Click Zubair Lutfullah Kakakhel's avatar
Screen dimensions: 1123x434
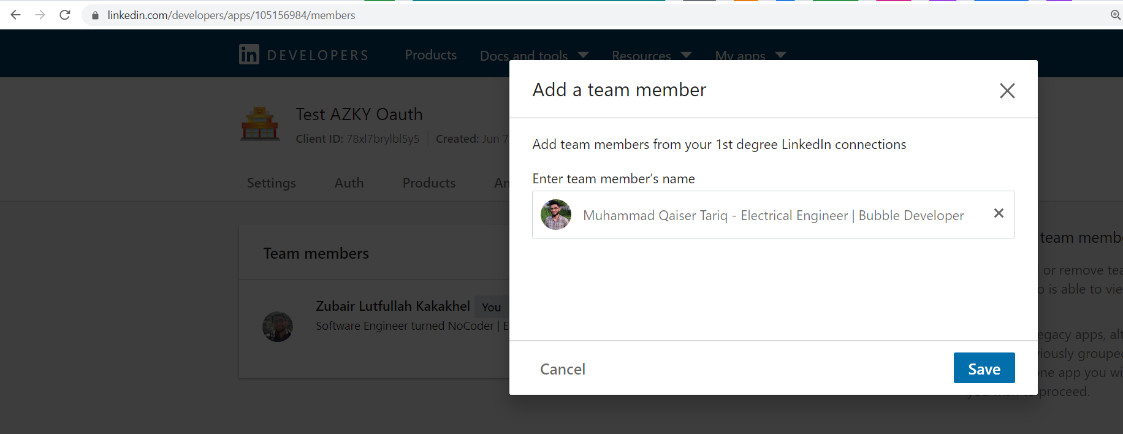pyautogui.click(x=278, y=326)
